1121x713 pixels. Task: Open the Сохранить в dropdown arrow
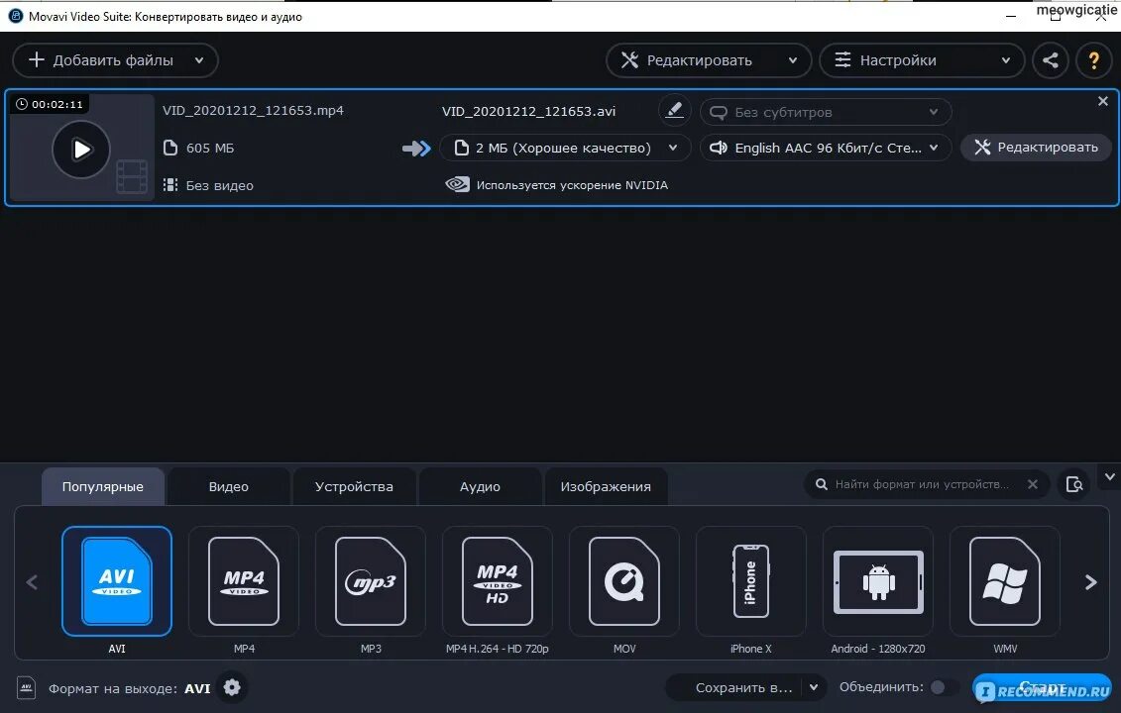(814, 687)
